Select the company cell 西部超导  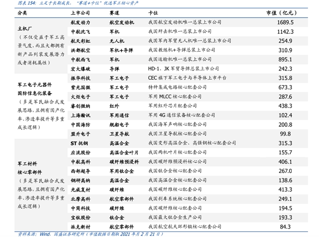[x=80, y=171]
